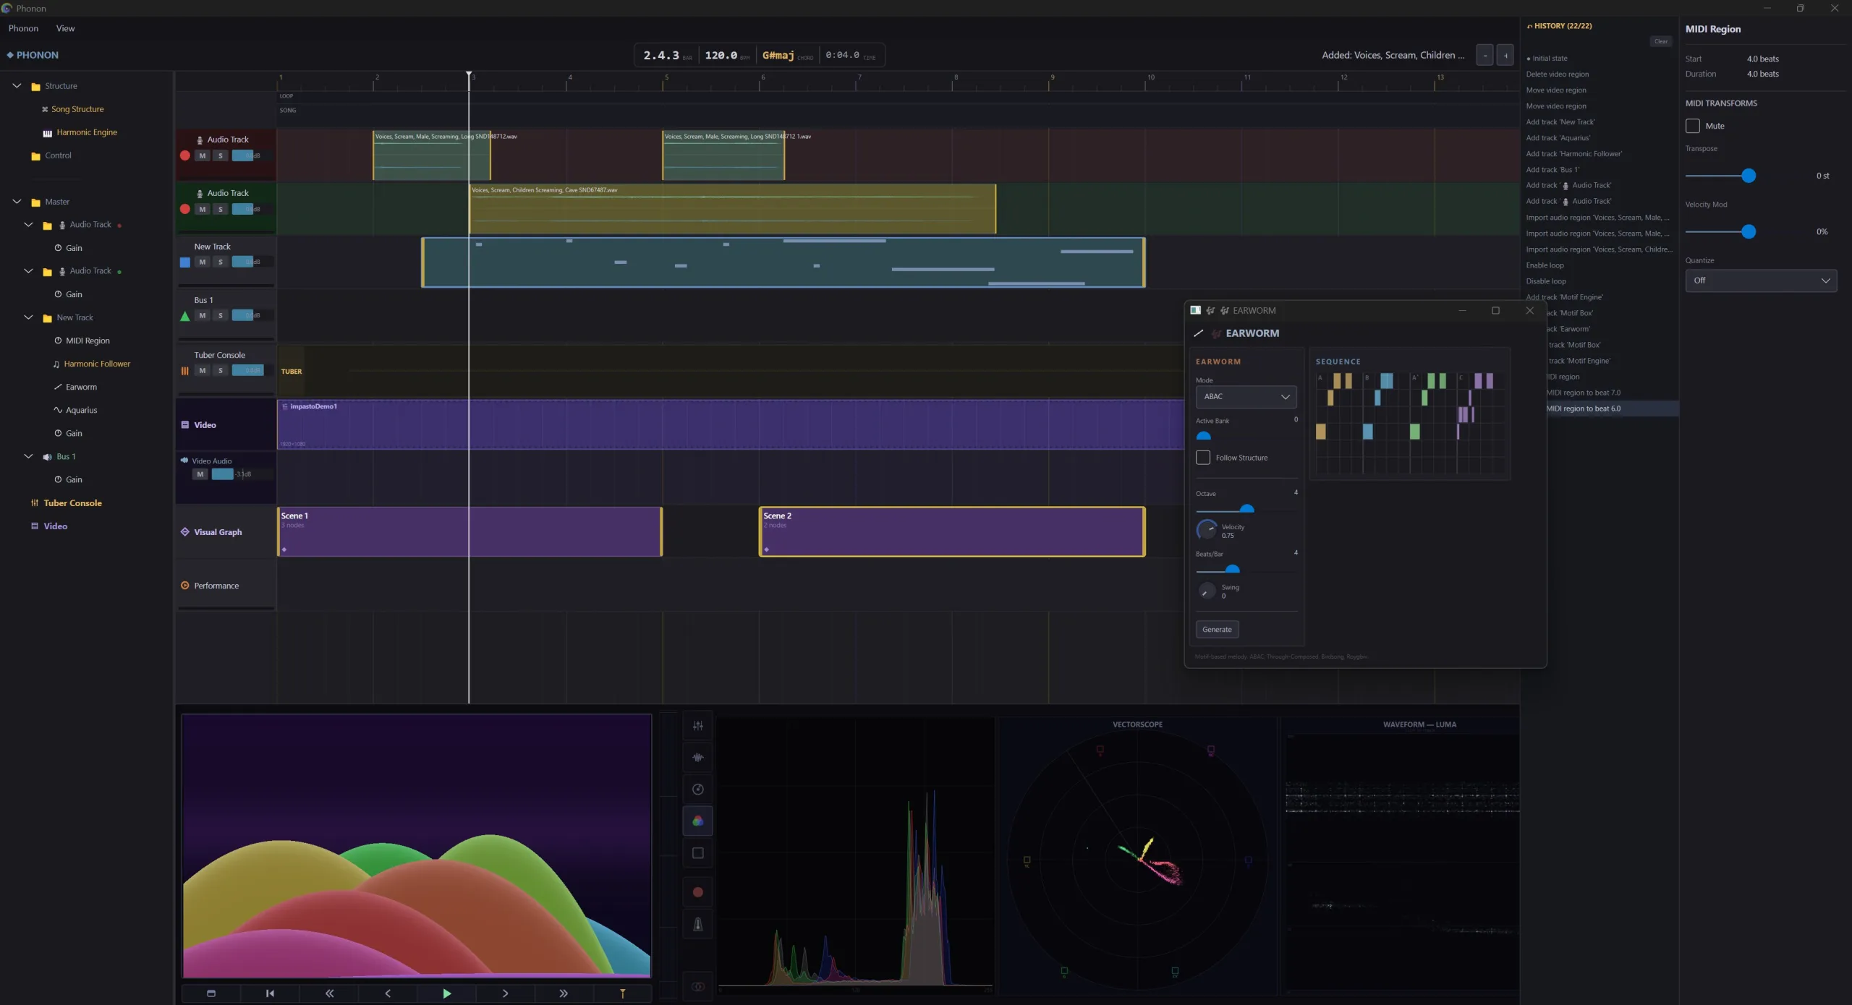This screenshot has height=1005, width=1852.
Task: Enable the Mute checkbox in MIDI Transforms
Action: point(1693,126)
